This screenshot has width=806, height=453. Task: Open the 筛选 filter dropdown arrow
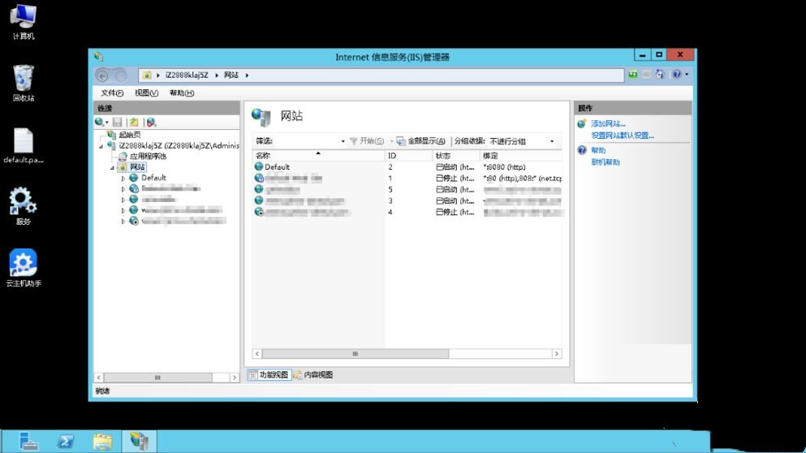[x=343, y=141]
